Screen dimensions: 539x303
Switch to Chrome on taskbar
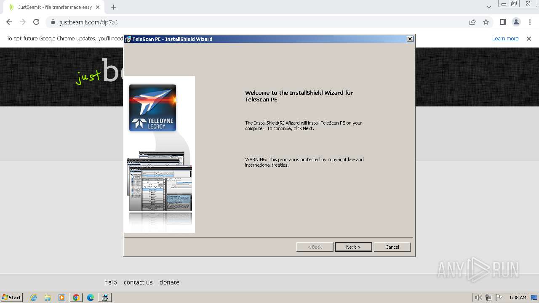[76, 298]
